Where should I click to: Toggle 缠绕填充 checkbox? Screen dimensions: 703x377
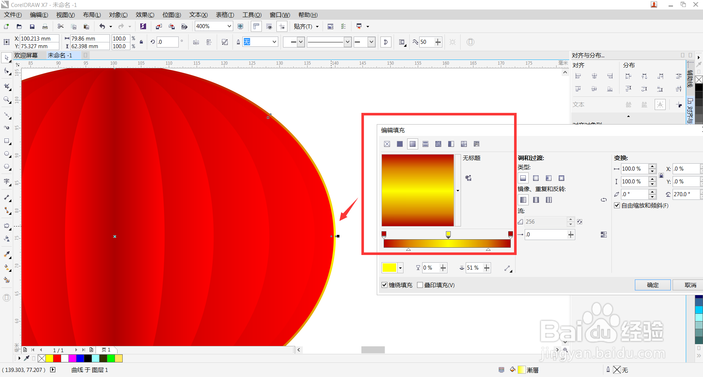[x=384, y=285]
